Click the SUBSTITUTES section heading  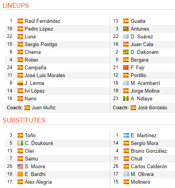pos(24,120)
